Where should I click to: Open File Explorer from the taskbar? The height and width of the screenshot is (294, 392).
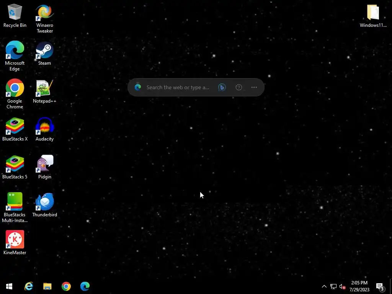click(47, 286)
